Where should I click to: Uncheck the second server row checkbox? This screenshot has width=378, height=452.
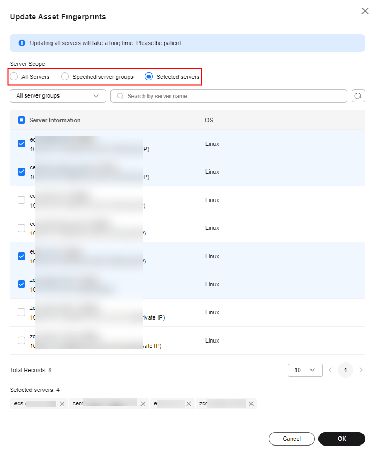pos(21,172)
